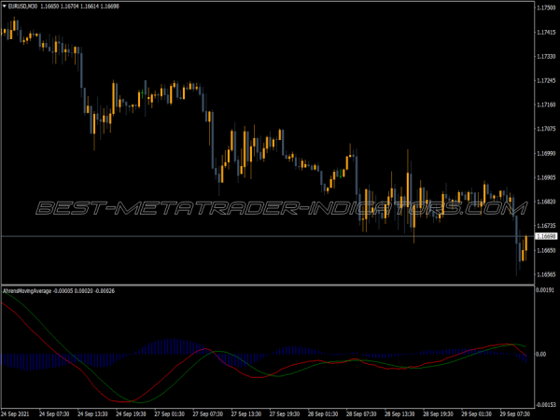Click the 1.17415 price scale label
Image resolution: width=560 pixels, height=420 pixels.
[546, 32]
